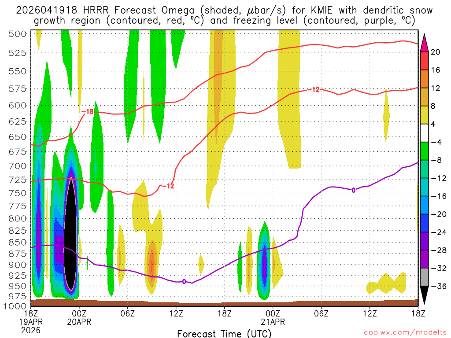Image resolution: width=451 pixels, height=338 pixels.
Task: Click the 'Forecast Time (UTC)' axis label
Action: click(224, 334)
